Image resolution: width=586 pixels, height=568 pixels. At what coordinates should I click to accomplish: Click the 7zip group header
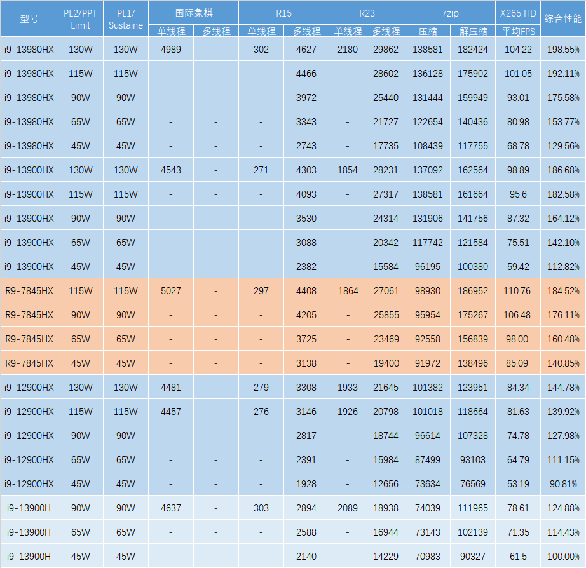tap(451, 13)
